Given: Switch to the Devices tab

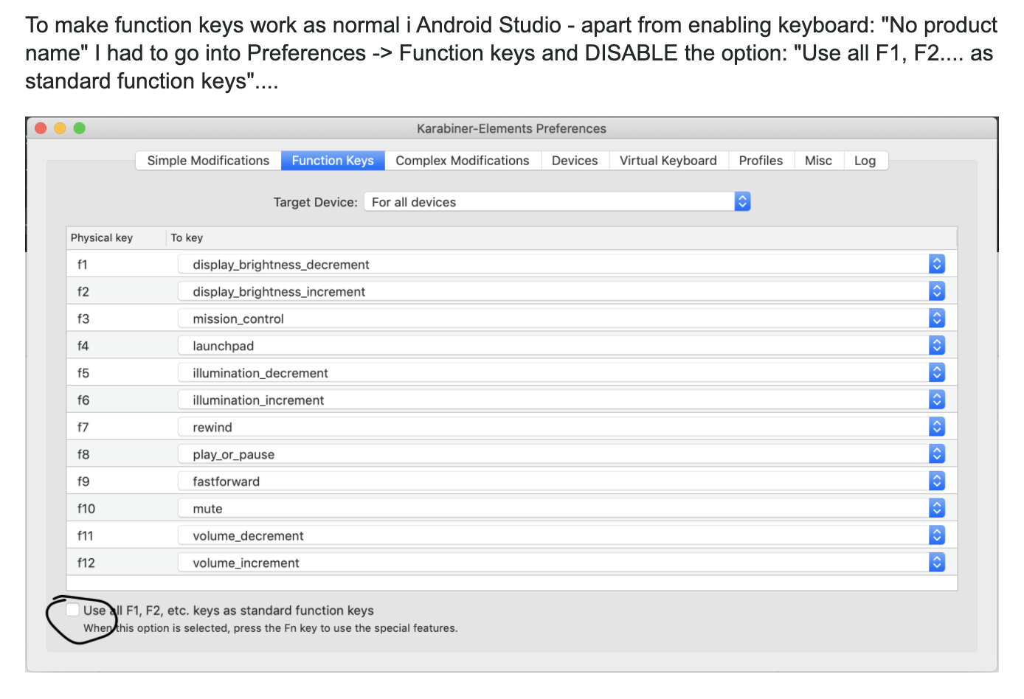Looking at the screenshot, I should (575, 161).
